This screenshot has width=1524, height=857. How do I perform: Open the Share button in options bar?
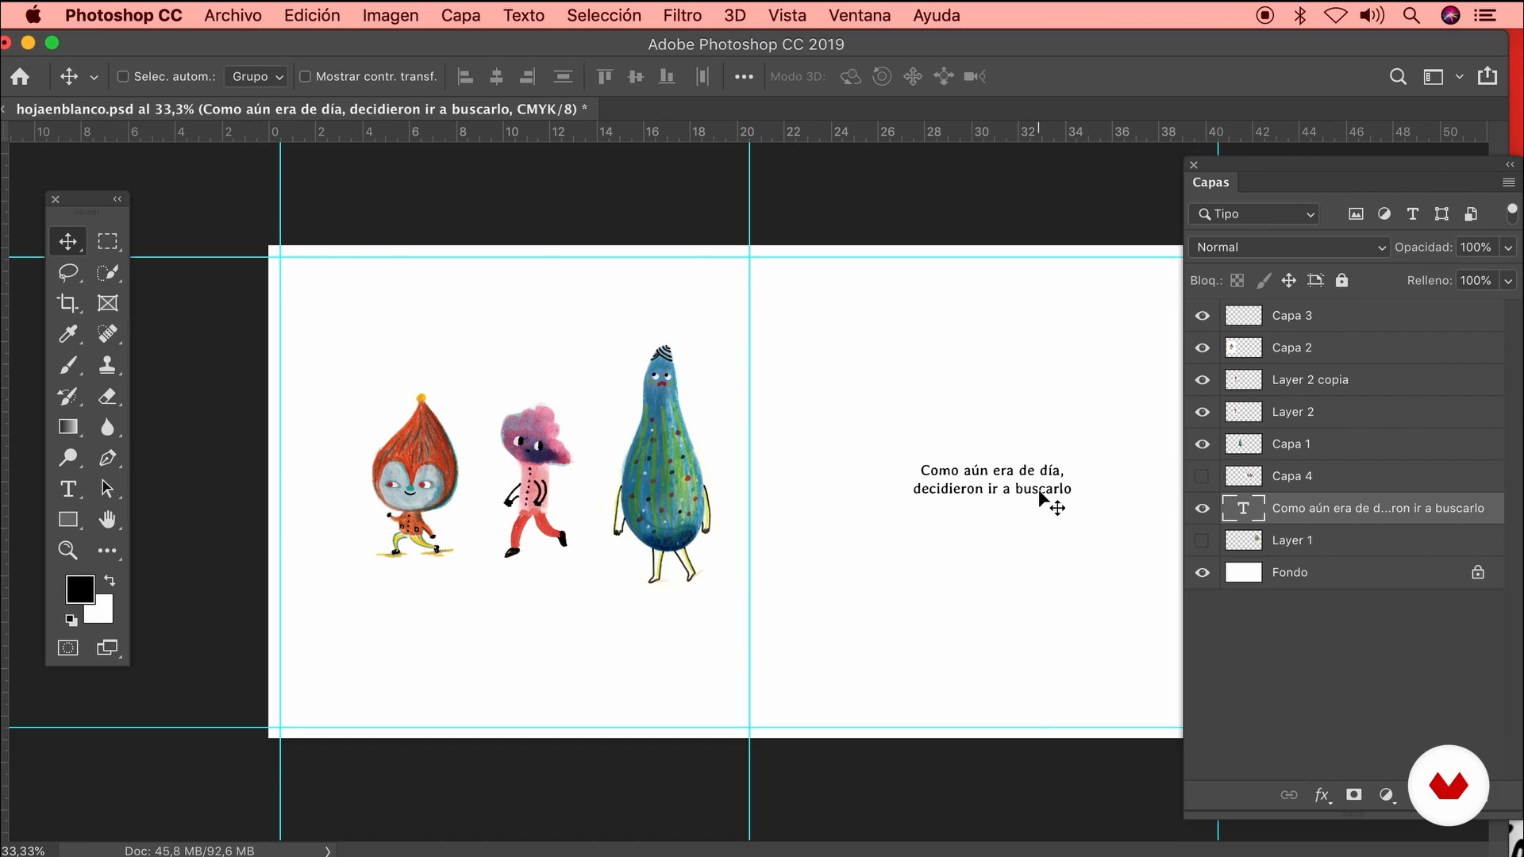1487,76
